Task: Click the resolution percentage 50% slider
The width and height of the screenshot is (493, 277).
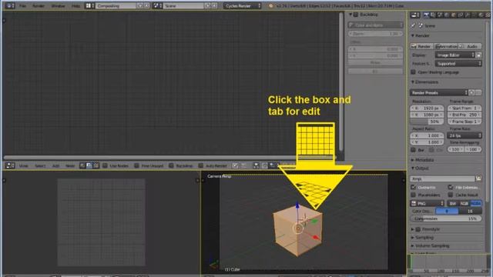Action: (427, 122)
